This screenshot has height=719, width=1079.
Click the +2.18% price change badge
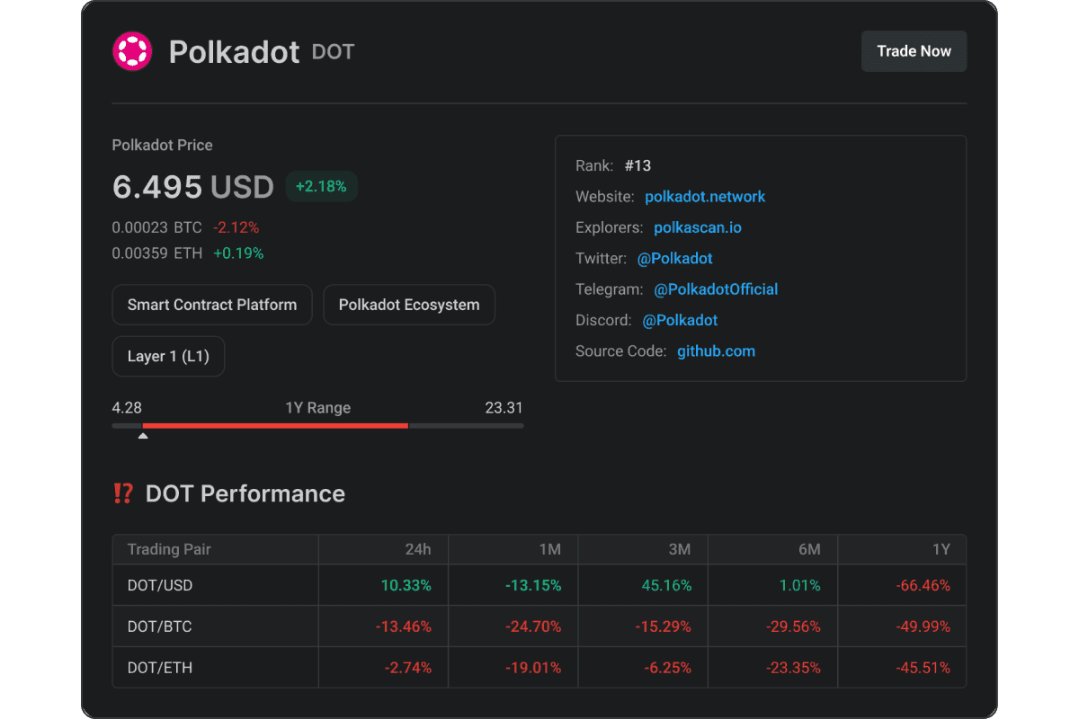(321, 186)
